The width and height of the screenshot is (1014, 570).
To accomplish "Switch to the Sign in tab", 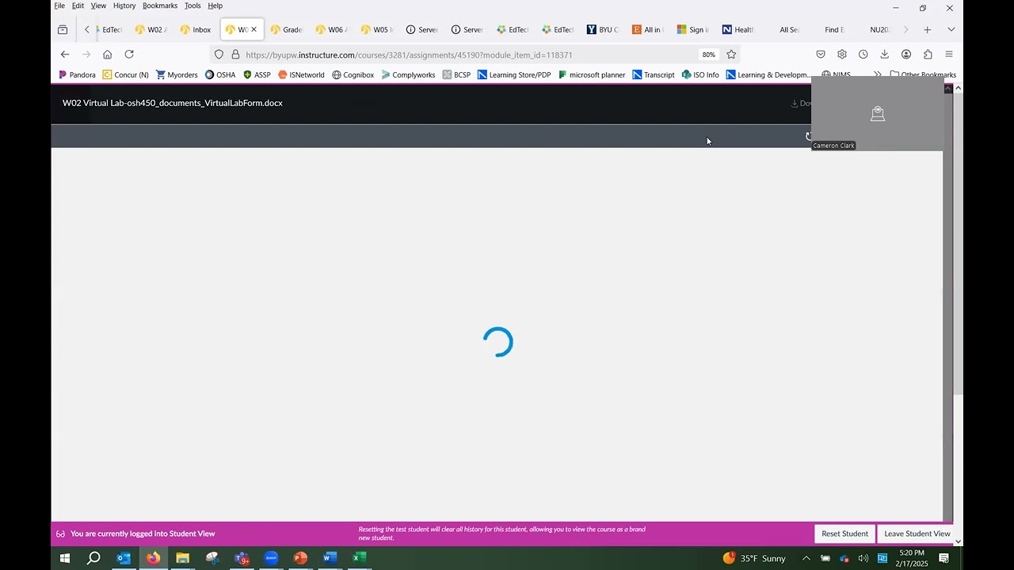I will [x=692, y=30].
